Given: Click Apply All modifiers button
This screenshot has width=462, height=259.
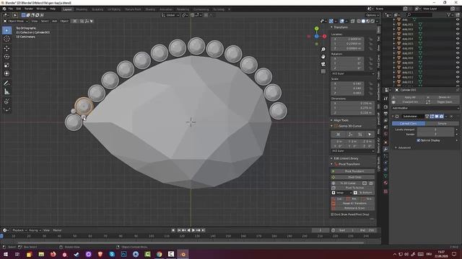Looking at the screenshot, I should (x=408, y=97).
